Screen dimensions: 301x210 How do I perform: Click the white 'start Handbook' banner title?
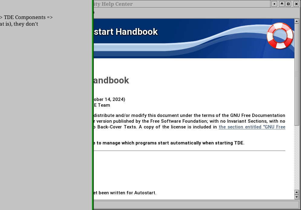click(x=126, y=32)
